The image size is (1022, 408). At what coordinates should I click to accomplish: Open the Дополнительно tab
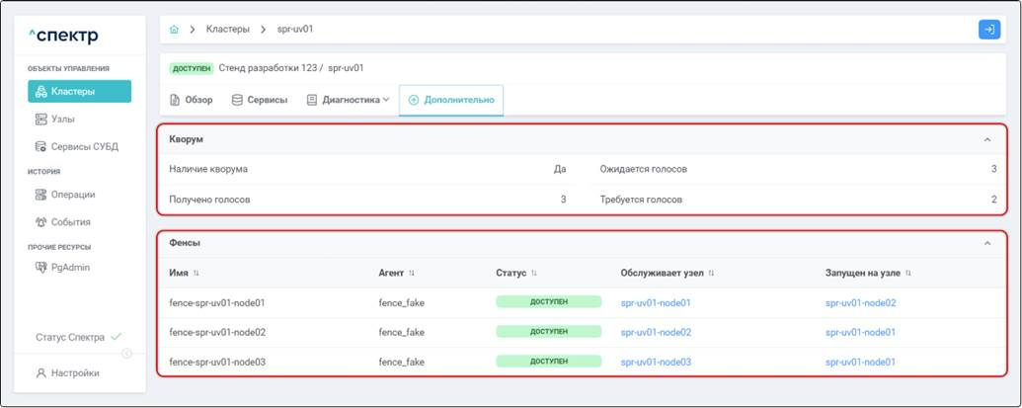(x=451, y=100)
